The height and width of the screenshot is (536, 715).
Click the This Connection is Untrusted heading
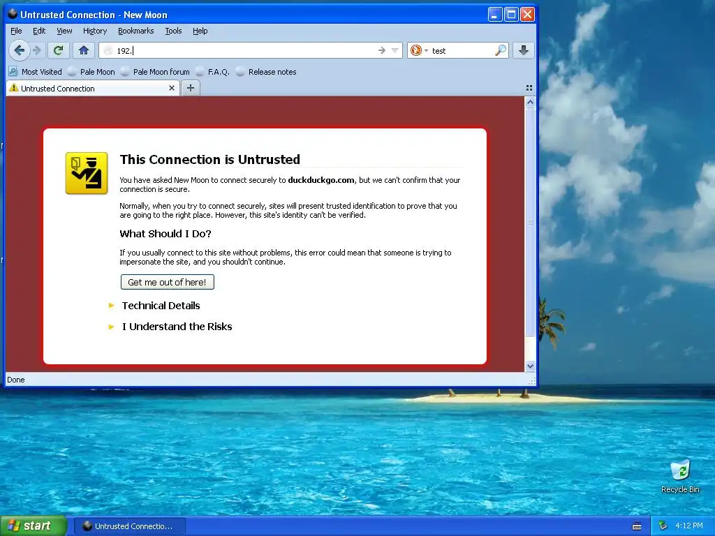pos(209,160)
